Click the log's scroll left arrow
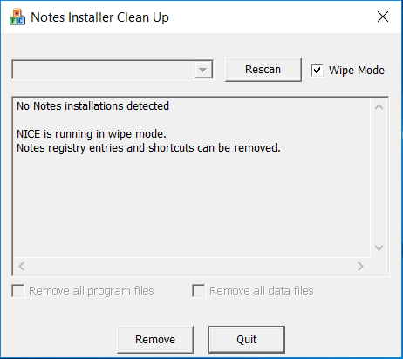This screenshot has height=359, width=403. tap(22, 266)
